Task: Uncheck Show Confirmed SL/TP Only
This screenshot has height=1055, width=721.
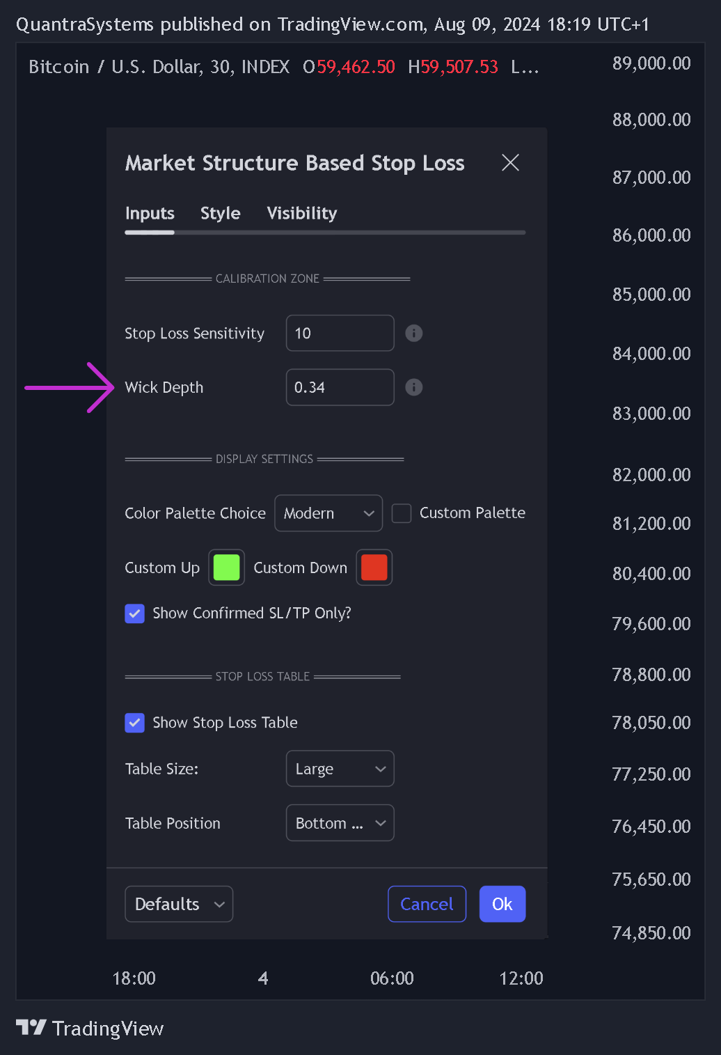Action: coord(134,614)
